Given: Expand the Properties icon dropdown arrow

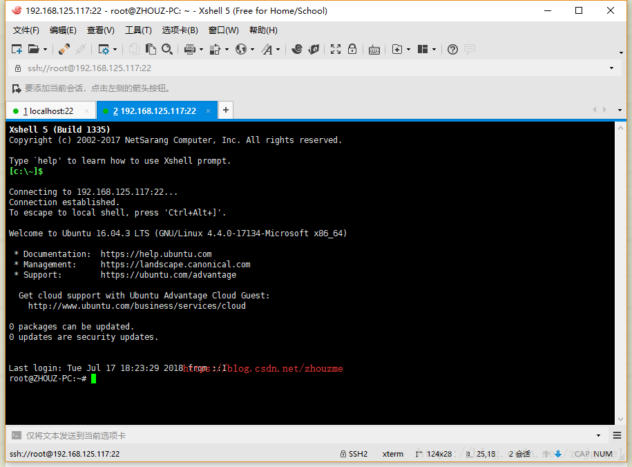Looking at the screenshot, I should pyautogui.click(x=115, y=50).
